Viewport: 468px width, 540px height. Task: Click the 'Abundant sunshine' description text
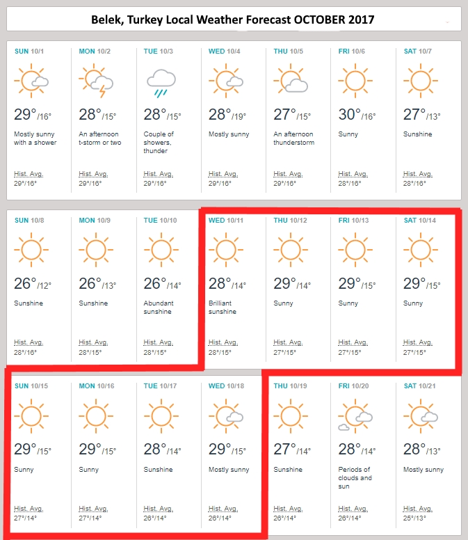coord(159,308)
